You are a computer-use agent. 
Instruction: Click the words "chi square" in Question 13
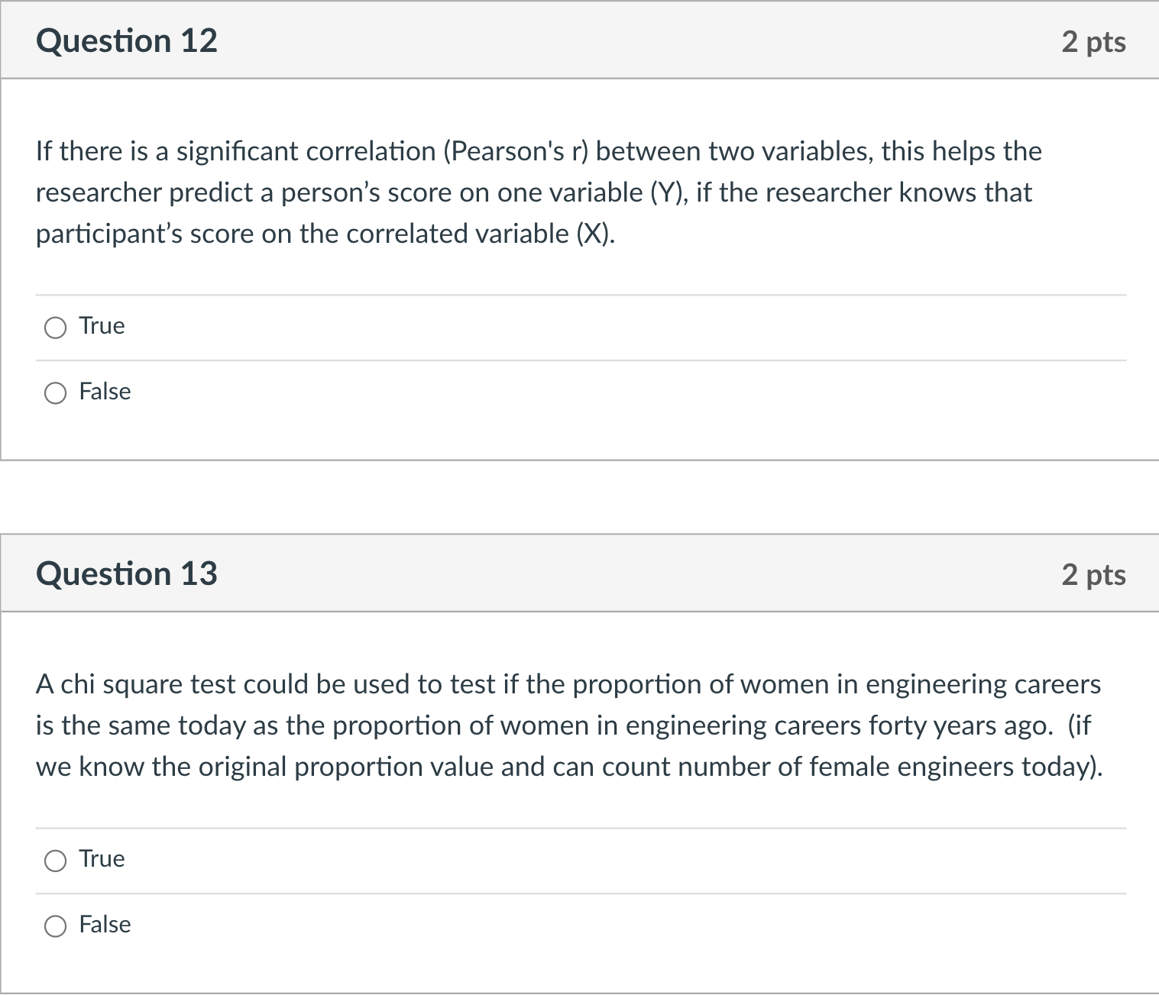122,685
